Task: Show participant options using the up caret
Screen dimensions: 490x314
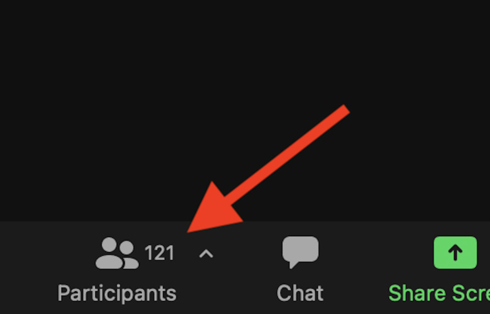Action: pos(206,254)
